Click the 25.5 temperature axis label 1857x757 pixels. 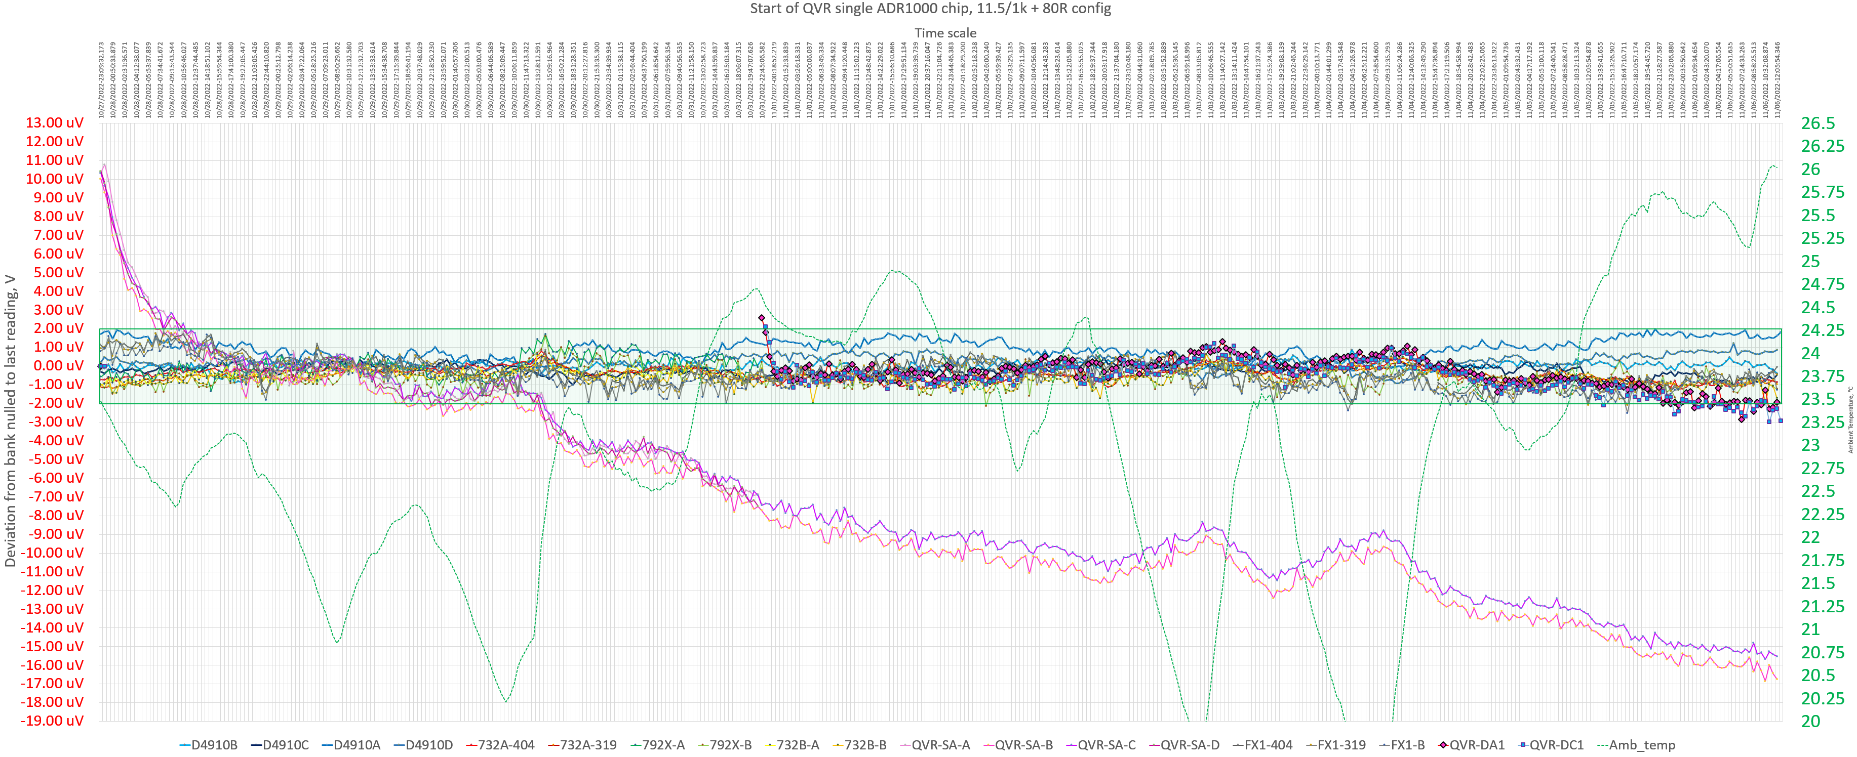tap(1818, 216)
